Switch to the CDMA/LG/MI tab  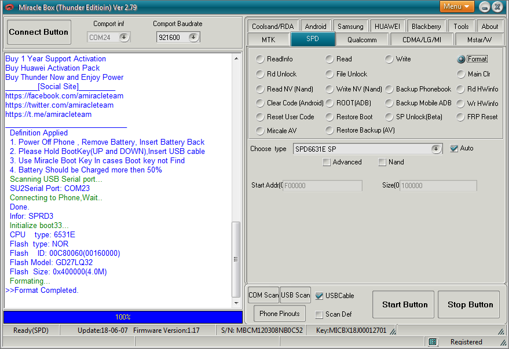[422, 39]
